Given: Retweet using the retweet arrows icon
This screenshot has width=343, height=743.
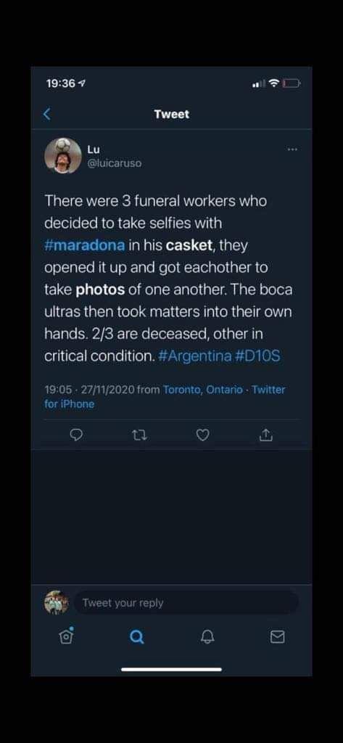Looking at the screenshot, I should tap(139, 435).
